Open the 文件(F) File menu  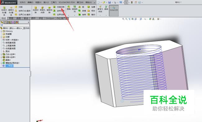click(23, 2)
